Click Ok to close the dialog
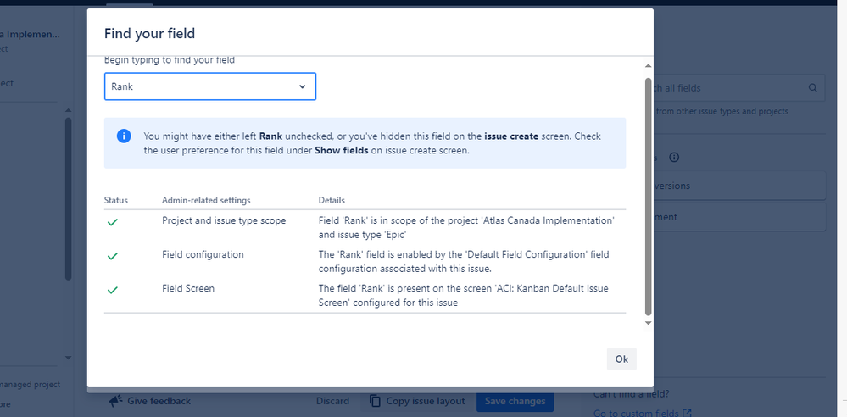 (x=621, y=359)
